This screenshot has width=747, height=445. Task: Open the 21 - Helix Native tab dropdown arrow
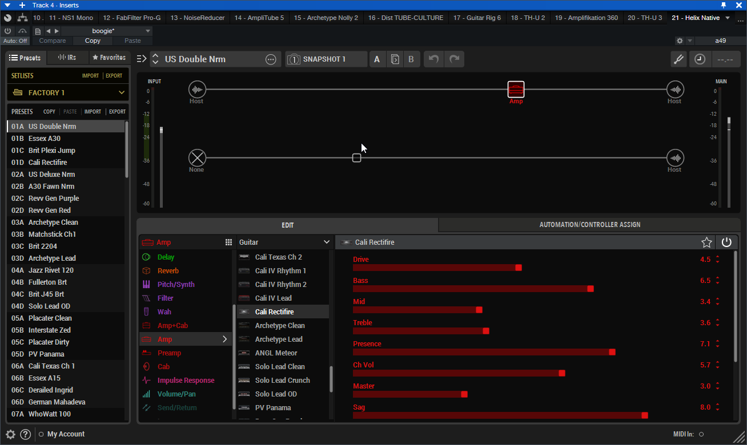(x=727, y=18)
